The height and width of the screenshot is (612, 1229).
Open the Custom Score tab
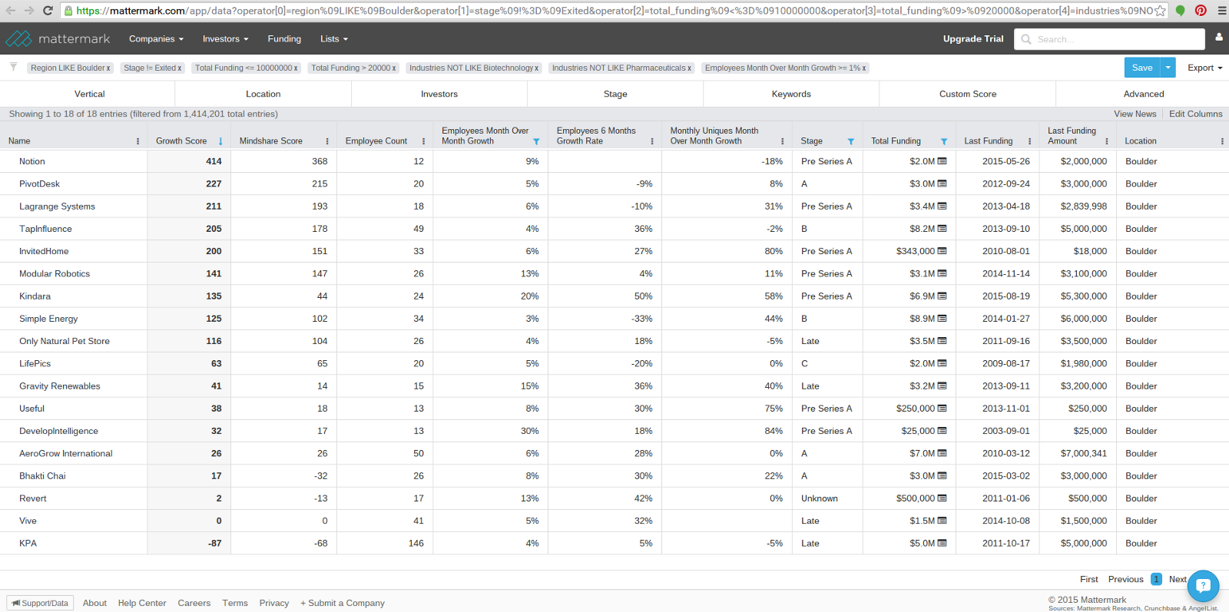tap(968, 94)
